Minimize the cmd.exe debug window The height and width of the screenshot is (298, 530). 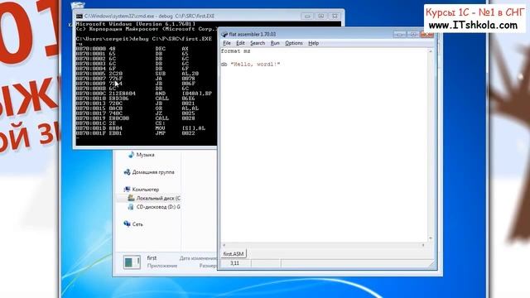pyautogui.click(x=307, y=16)
